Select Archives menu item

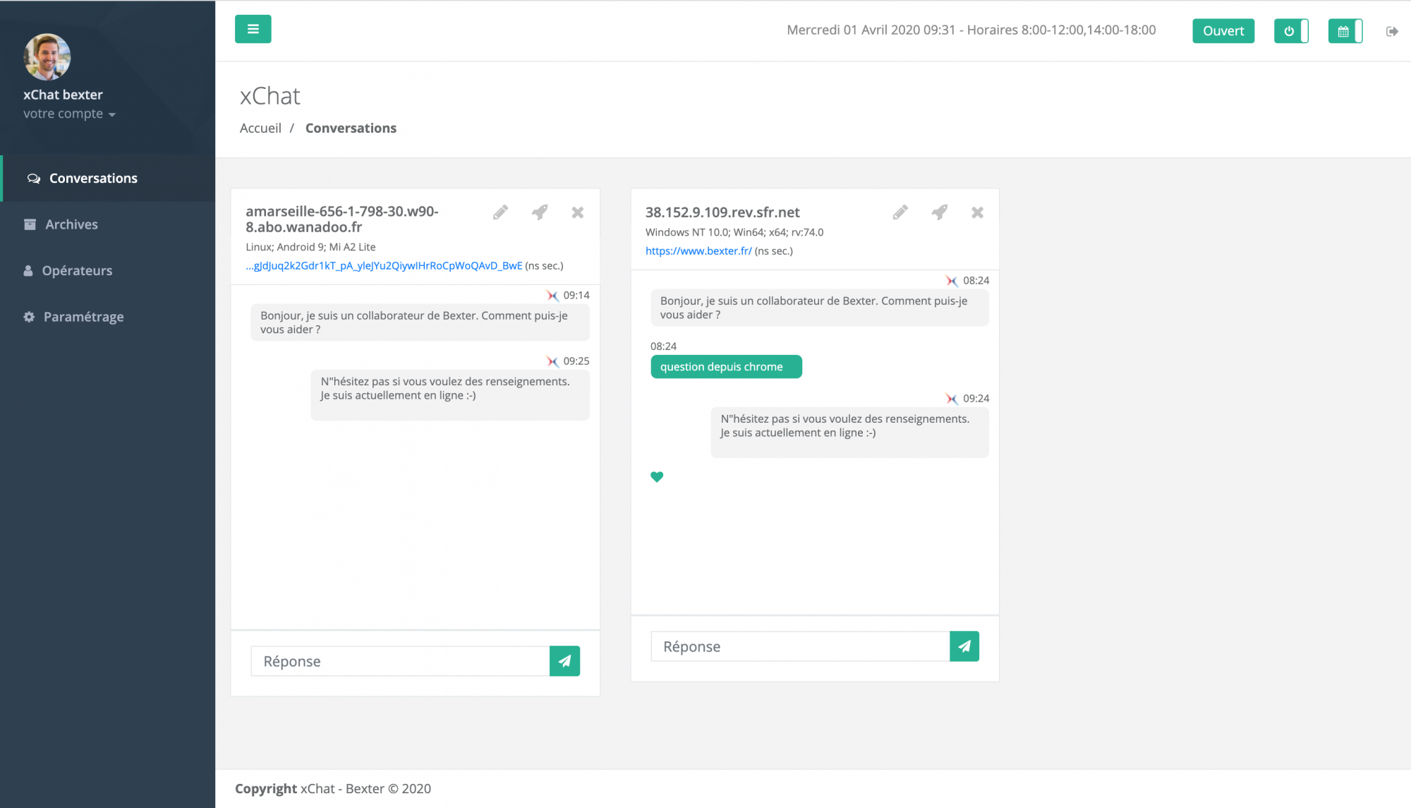pos(71,224)
